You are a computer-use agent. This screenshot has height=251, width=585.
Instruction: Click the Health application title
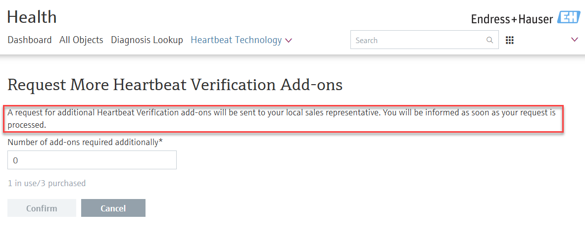coord(32,17)
